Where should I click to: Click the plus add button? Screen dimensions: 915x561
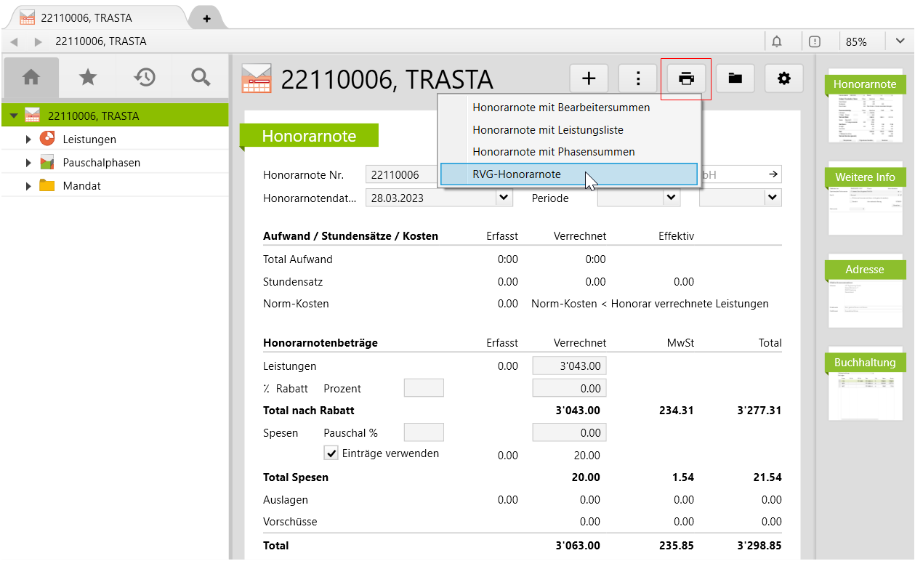point(589,78)
